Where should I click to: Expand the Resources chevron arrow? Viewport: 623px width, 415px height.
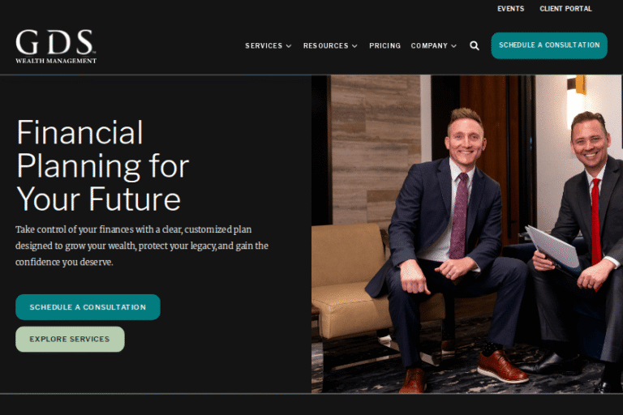tap(354, 46)
